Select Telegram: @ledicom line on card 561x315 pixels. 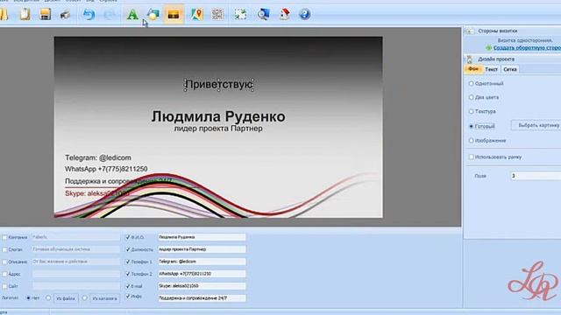click(x=98, y=157)
